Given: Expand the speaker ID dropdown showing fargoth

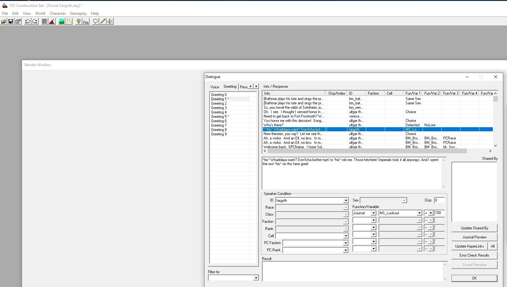Looking at the screenshot, I should (x=346, y=201).
